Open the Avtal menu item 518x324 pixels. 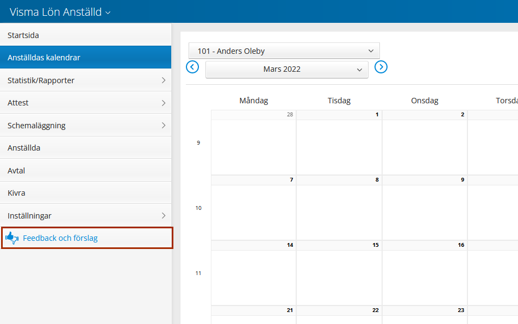pyautogui.click(x=85, y=170)
